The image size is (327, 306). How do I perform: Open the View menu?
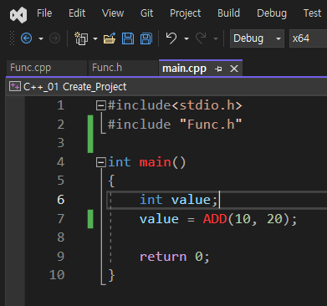tap(113, 13)
